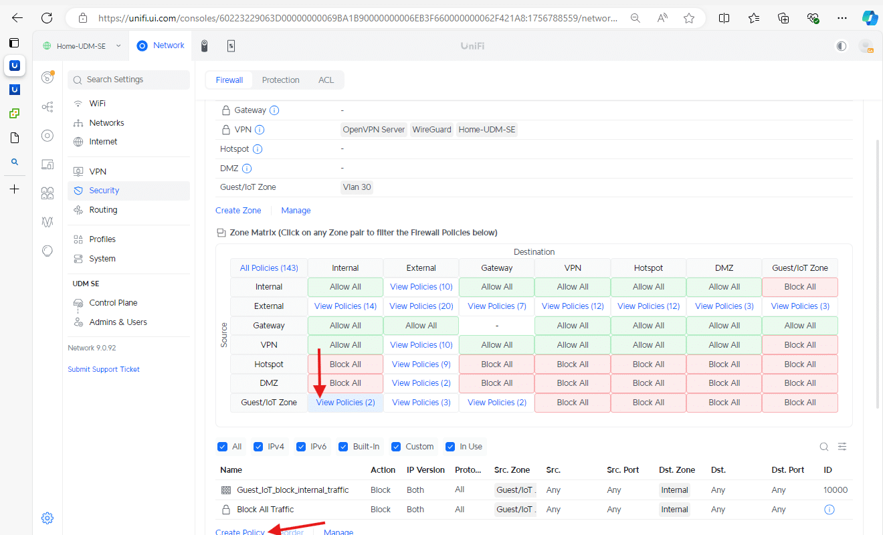Switch to the ACL tab

pyautogui.click(x=326, y=80)
